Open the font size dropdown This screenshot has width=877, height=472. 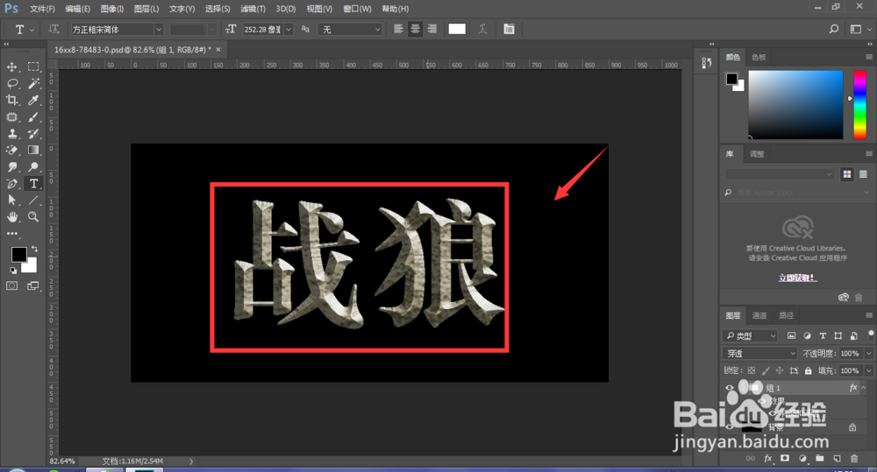(289, 29)
